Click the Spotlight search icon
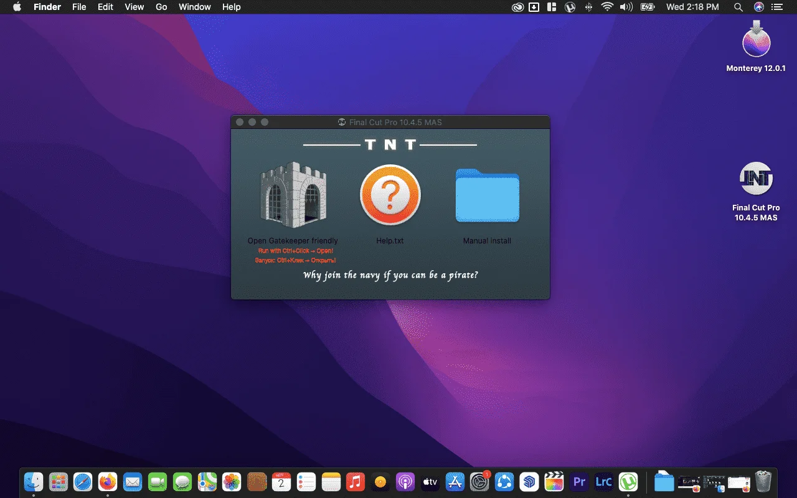The height and width of the screenshot is (498, 797). [x=738, y=7]
